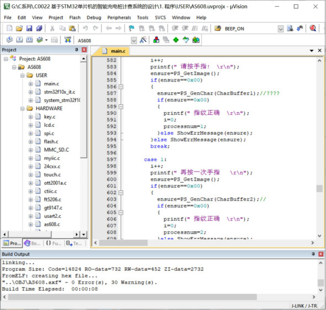The image size is (326, 310).
Task: Collapse the USER folder node
Action: pos(22,75)
